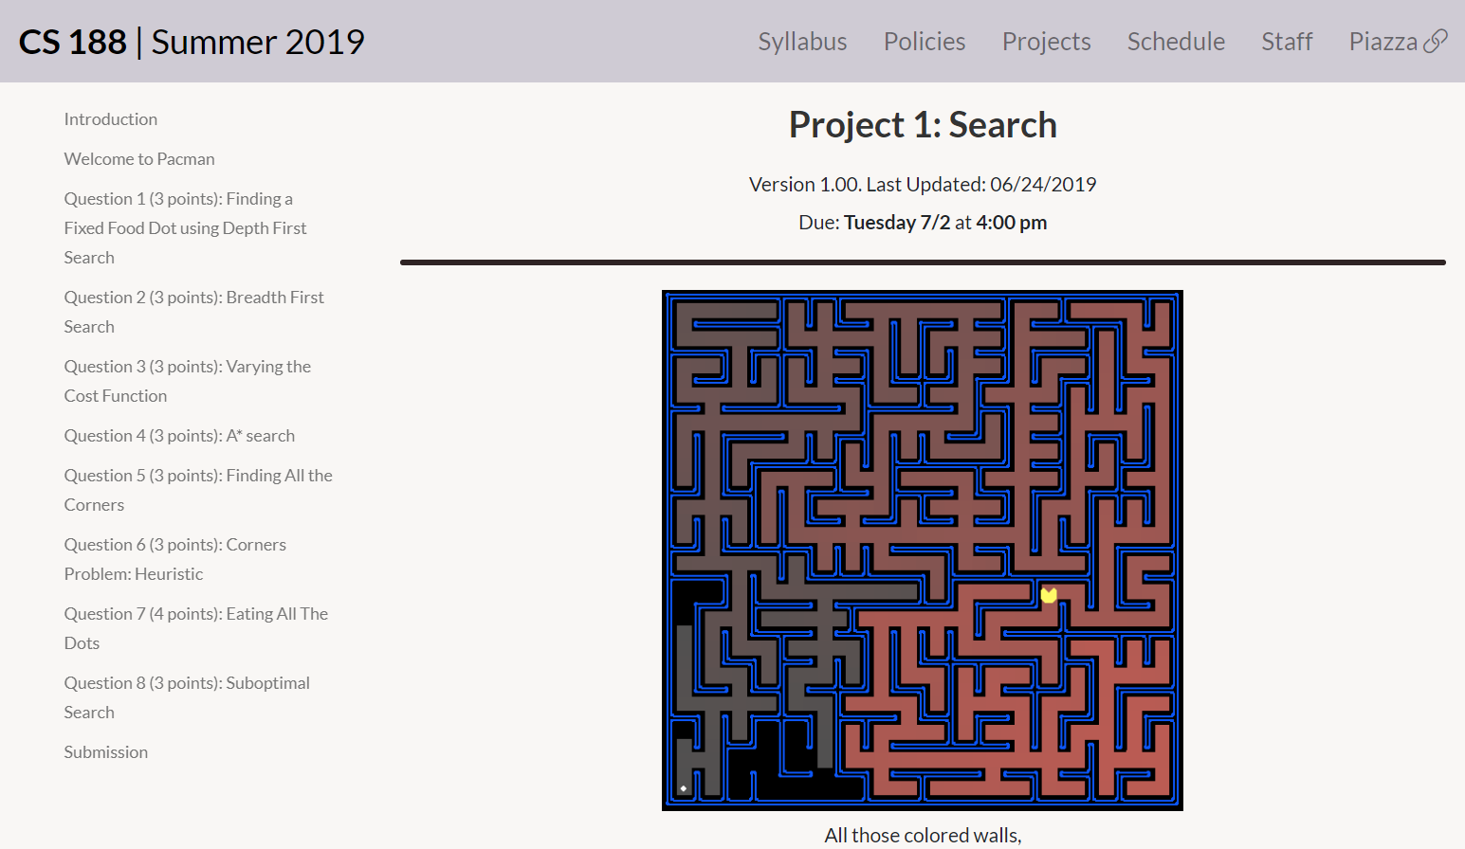1465x849 pixels.
Task: Click the yellow Pacman in the maze
Action: (1049, 595)
